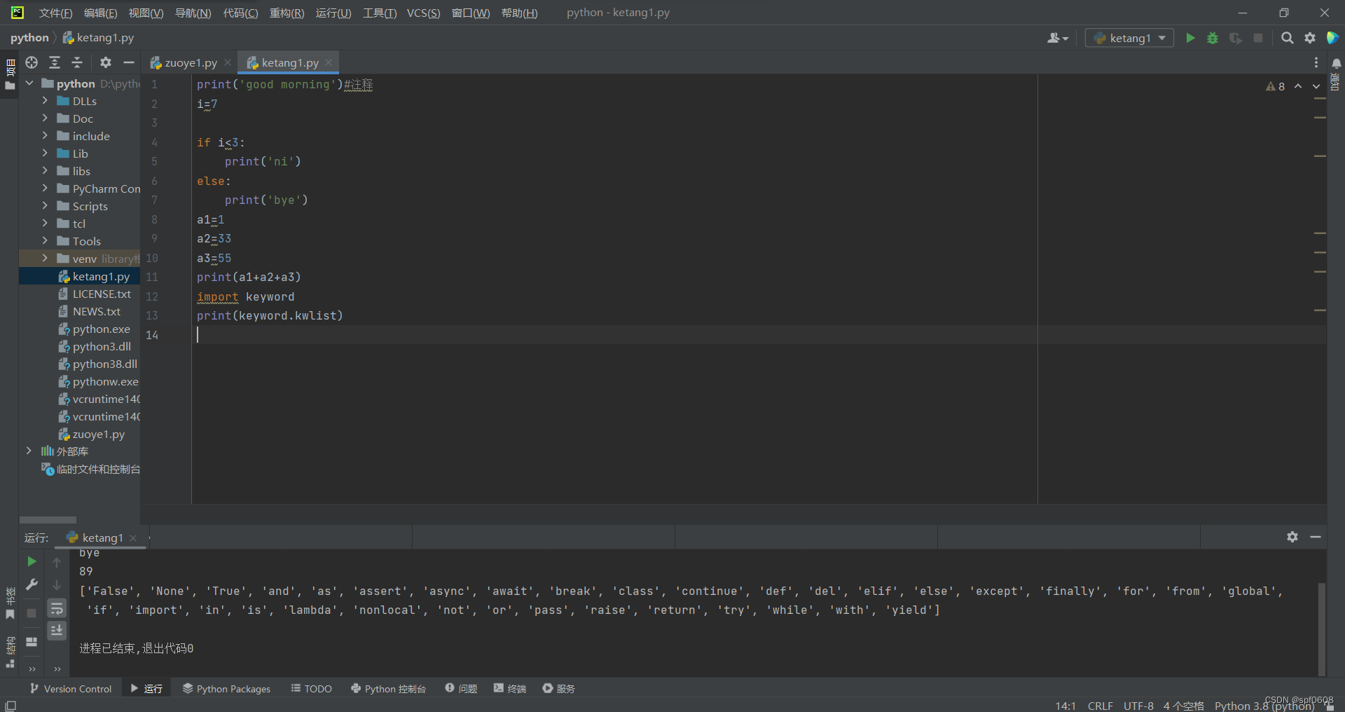Restore layout icon in Run panel sidebar
Viewport: 1345px width, 712px height.
point(32,641)
